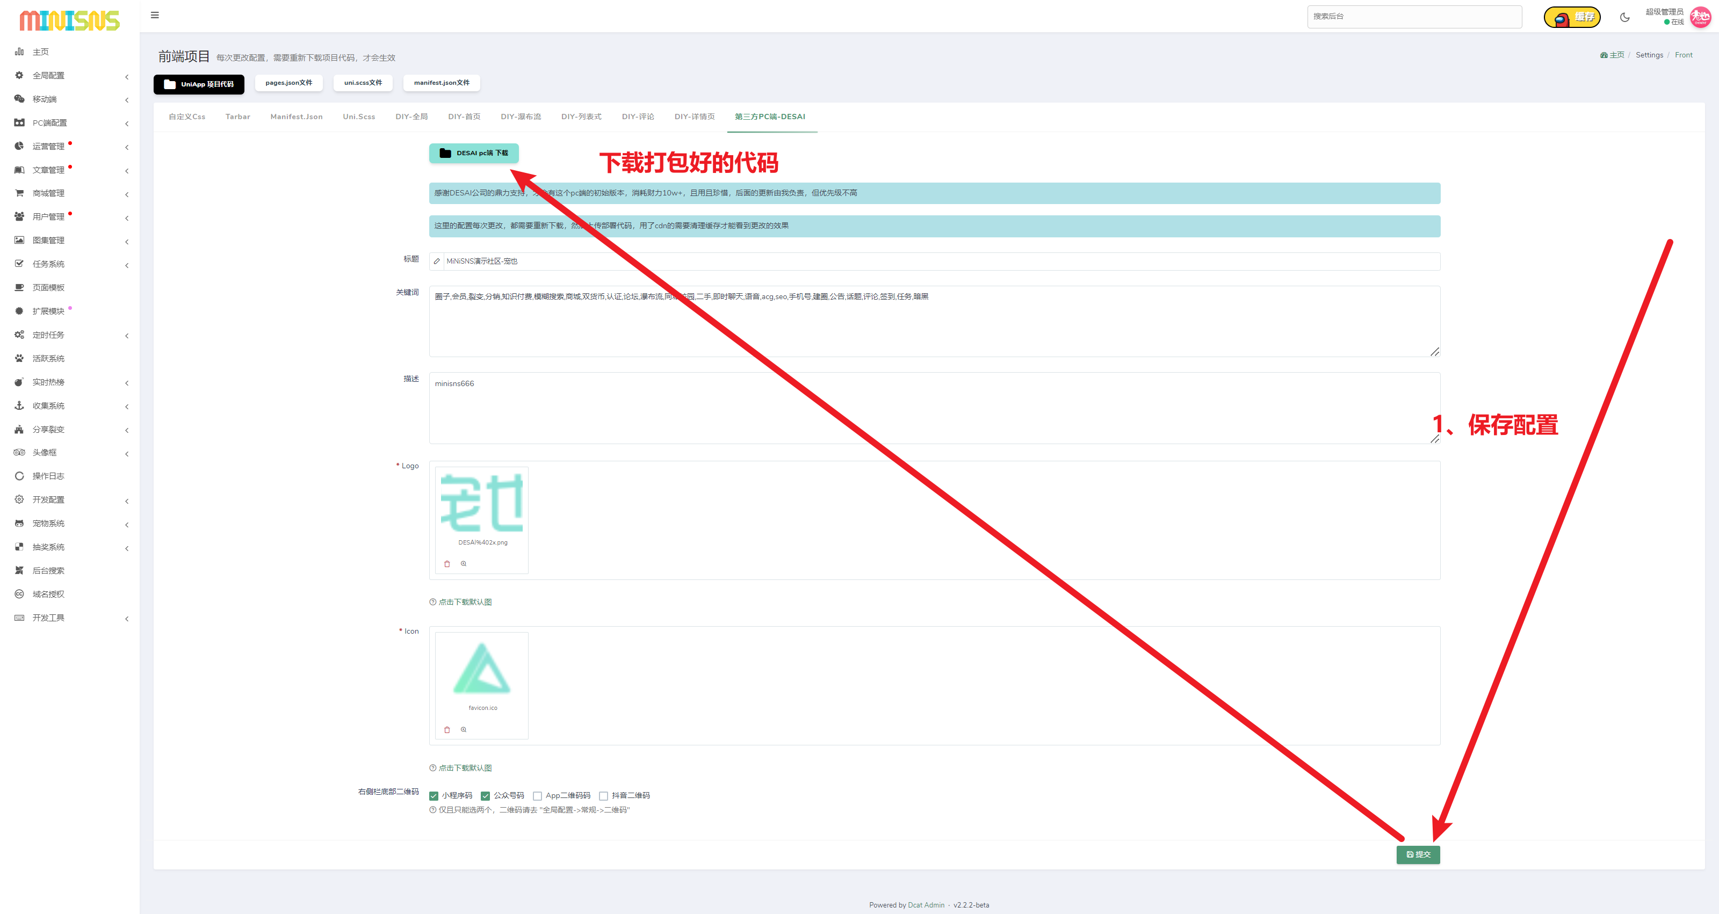This screenshot has width=1719, height=914.
Task: Click the yellow 缓存 cache button
Action: click(x=1572, y=17)
